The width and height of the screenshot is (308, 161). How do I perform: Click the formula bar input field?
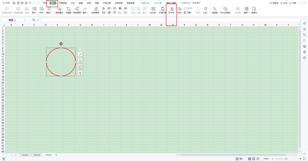[x=170, y=20]
